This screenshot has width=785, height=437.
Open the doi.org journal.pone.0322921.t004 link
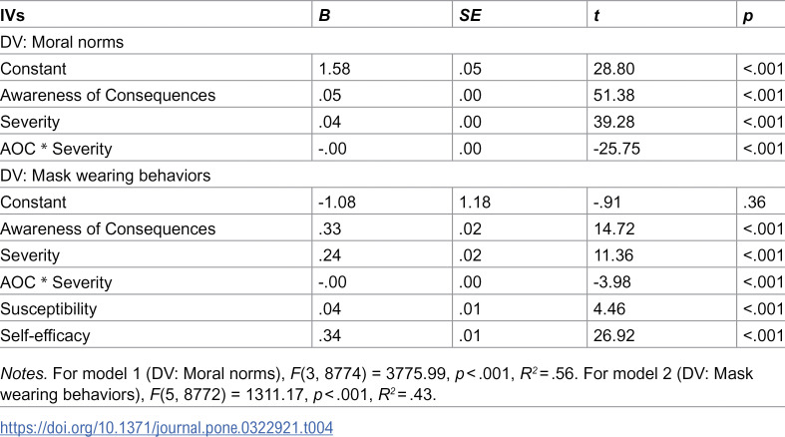pyautogui.click(x=167, y=428)
